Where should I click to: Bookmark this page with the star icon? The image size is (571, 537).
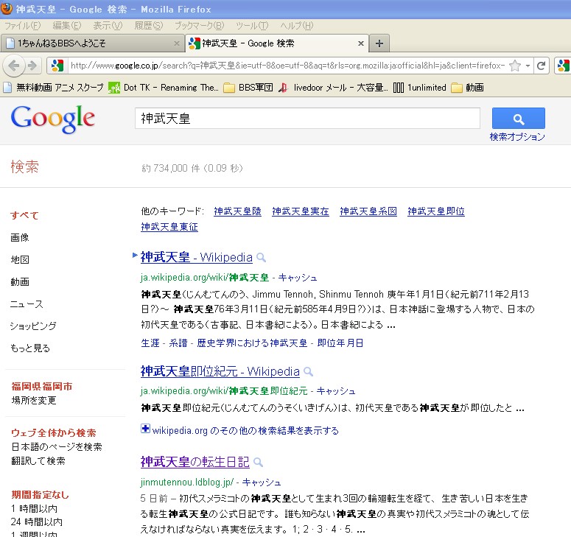515,66
